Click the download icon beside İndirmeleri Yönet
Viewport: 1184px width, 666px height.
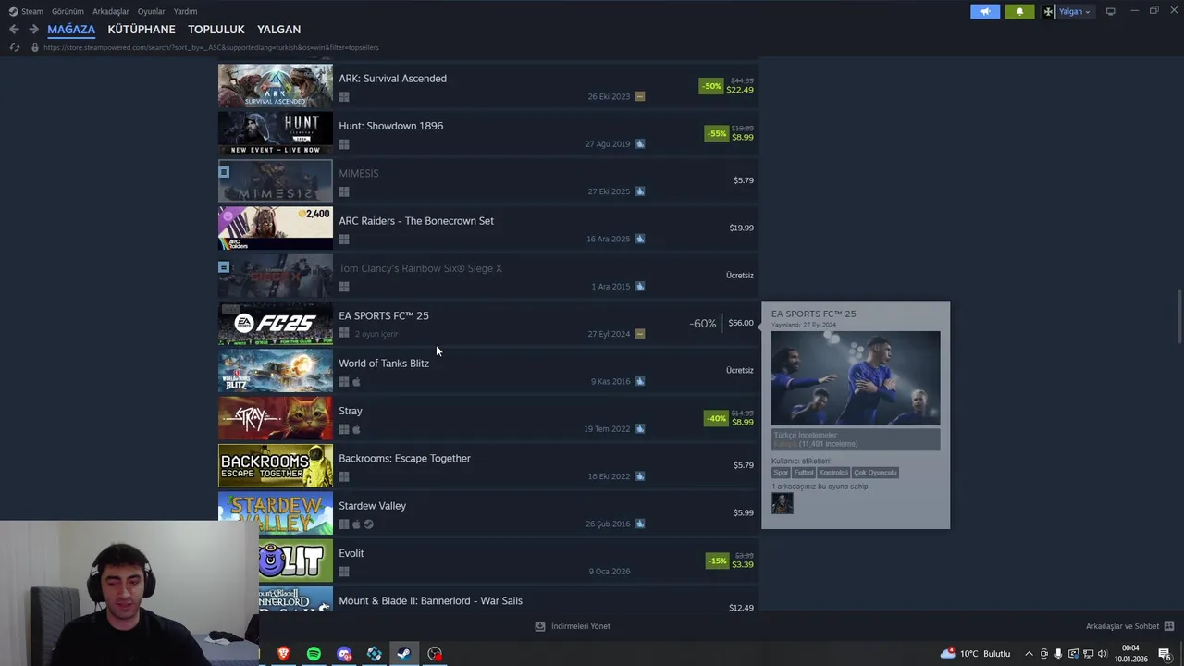[x=540, y=626]
